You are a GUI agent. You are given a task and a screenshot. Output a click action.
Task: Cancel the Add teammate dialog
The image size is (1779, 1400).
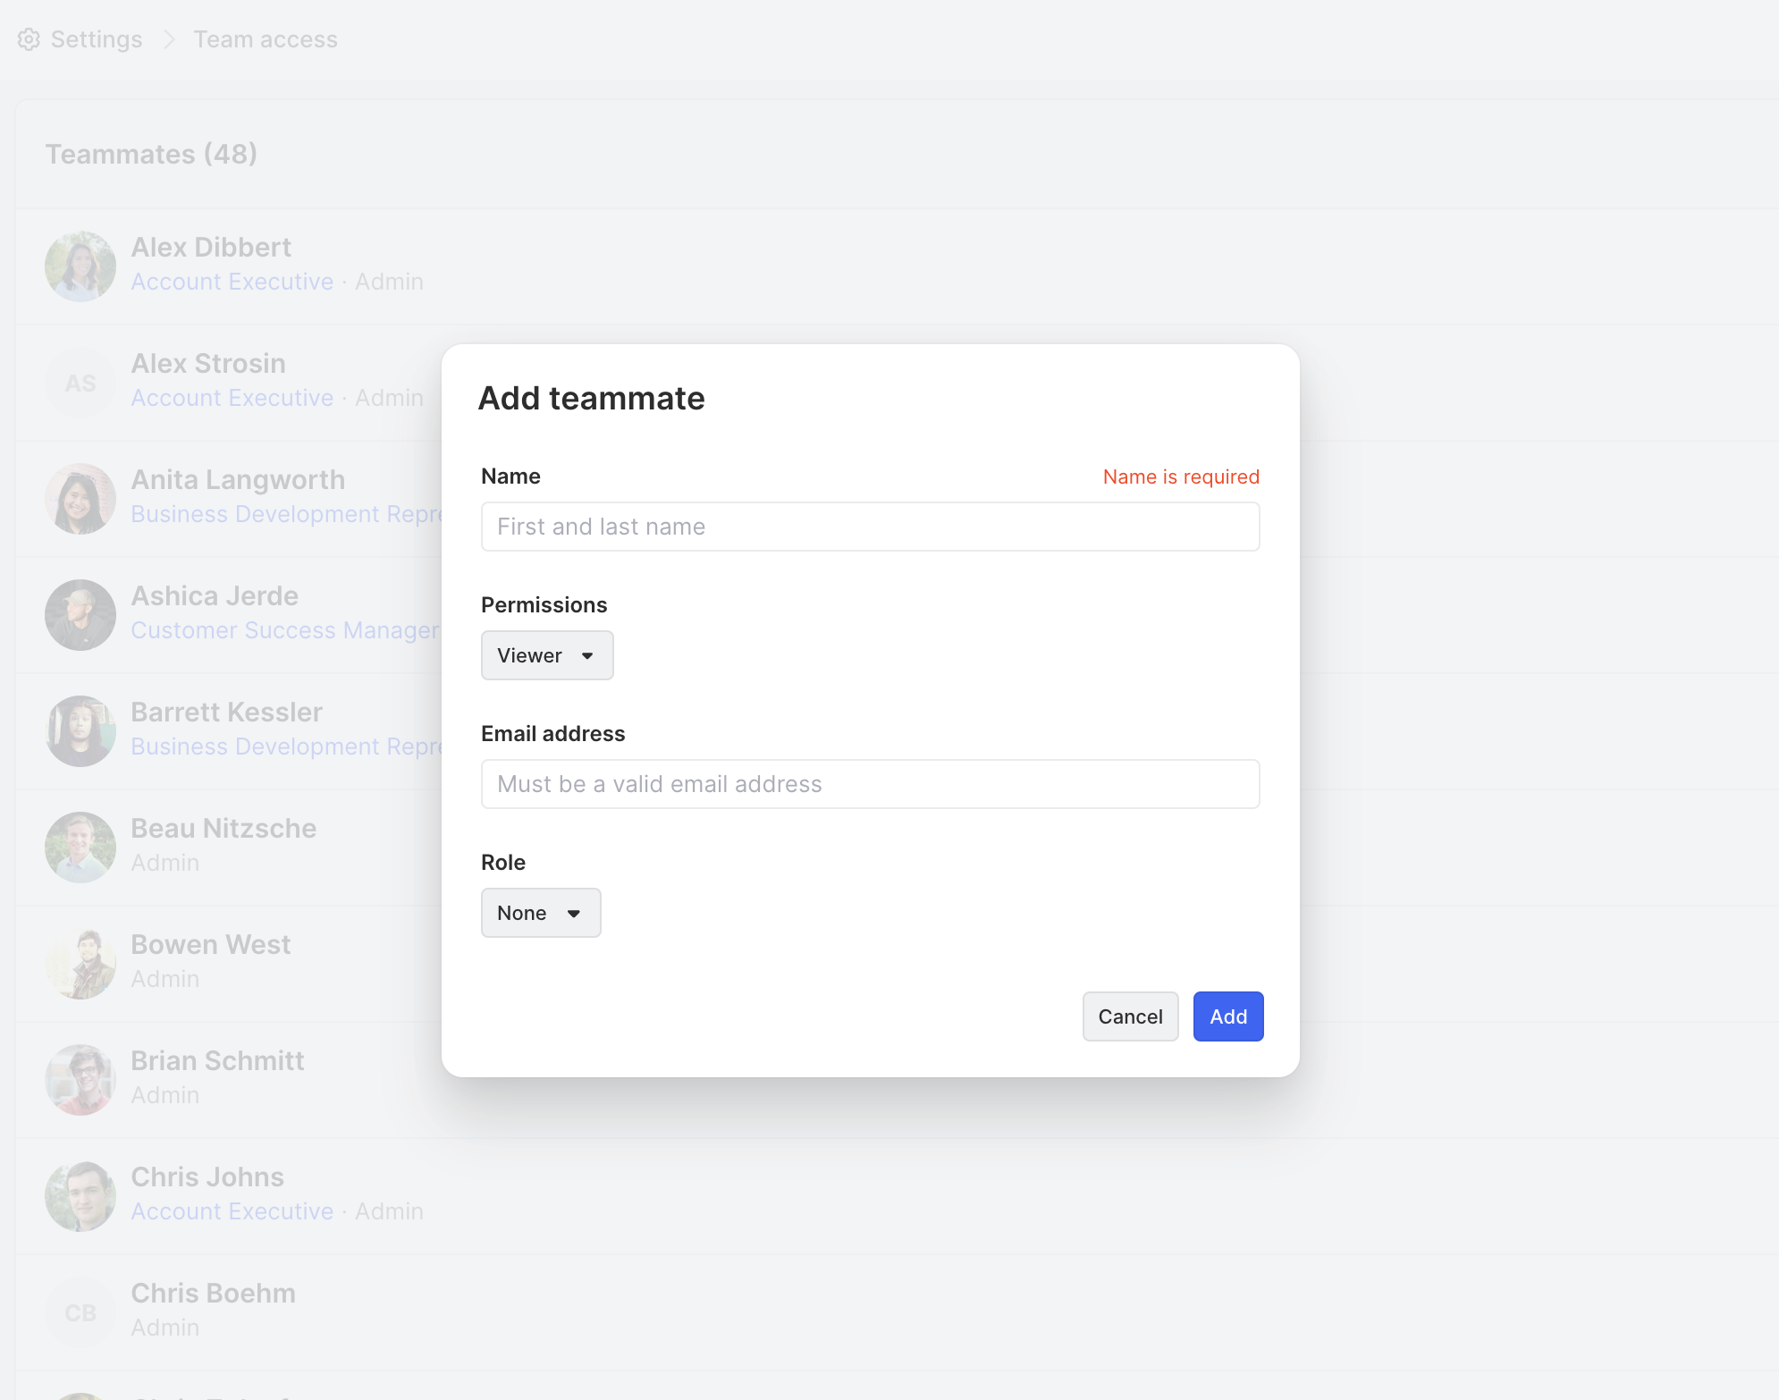(x=1130, y=1016)
